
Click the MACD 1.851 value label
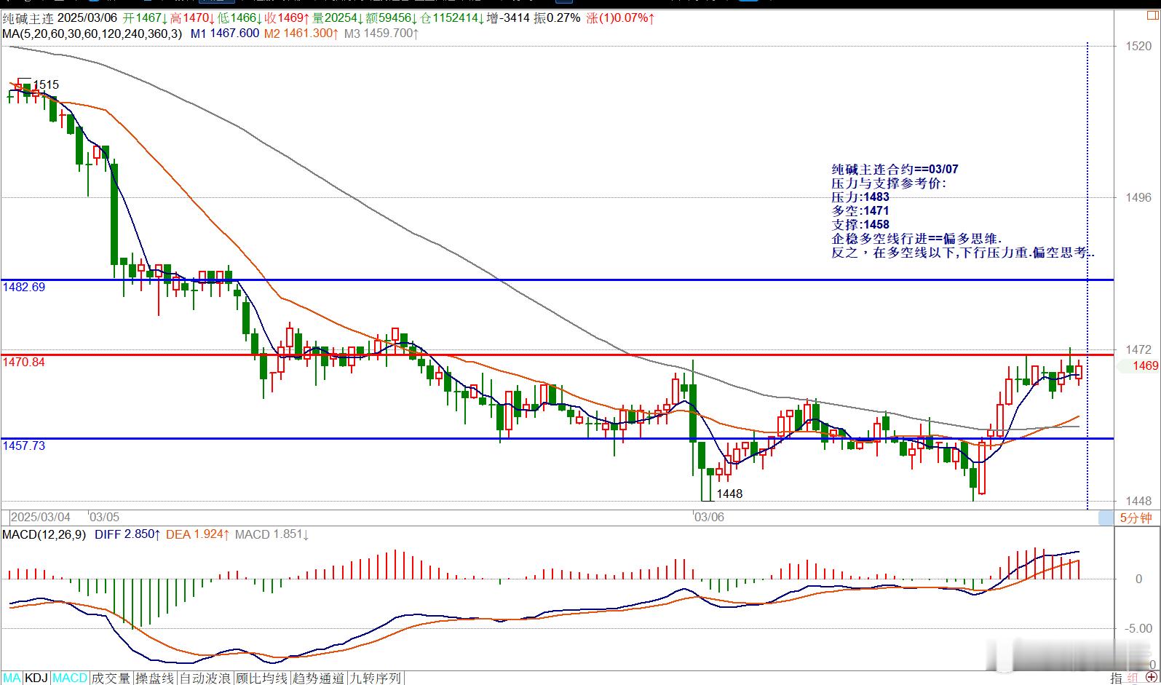coord(272,534)
